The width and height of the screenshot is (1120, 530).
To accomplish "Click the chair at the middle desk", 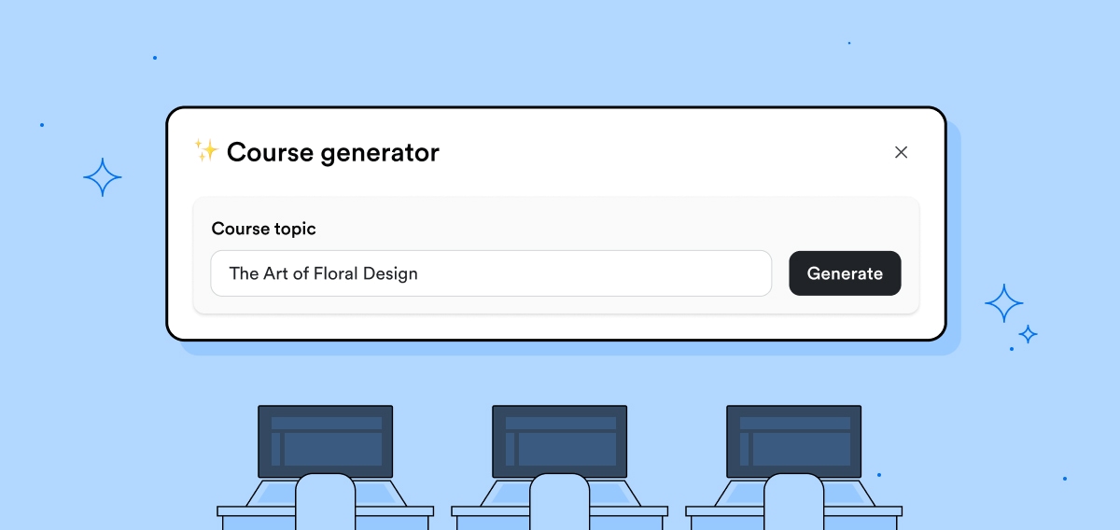I will click(560, 501).
